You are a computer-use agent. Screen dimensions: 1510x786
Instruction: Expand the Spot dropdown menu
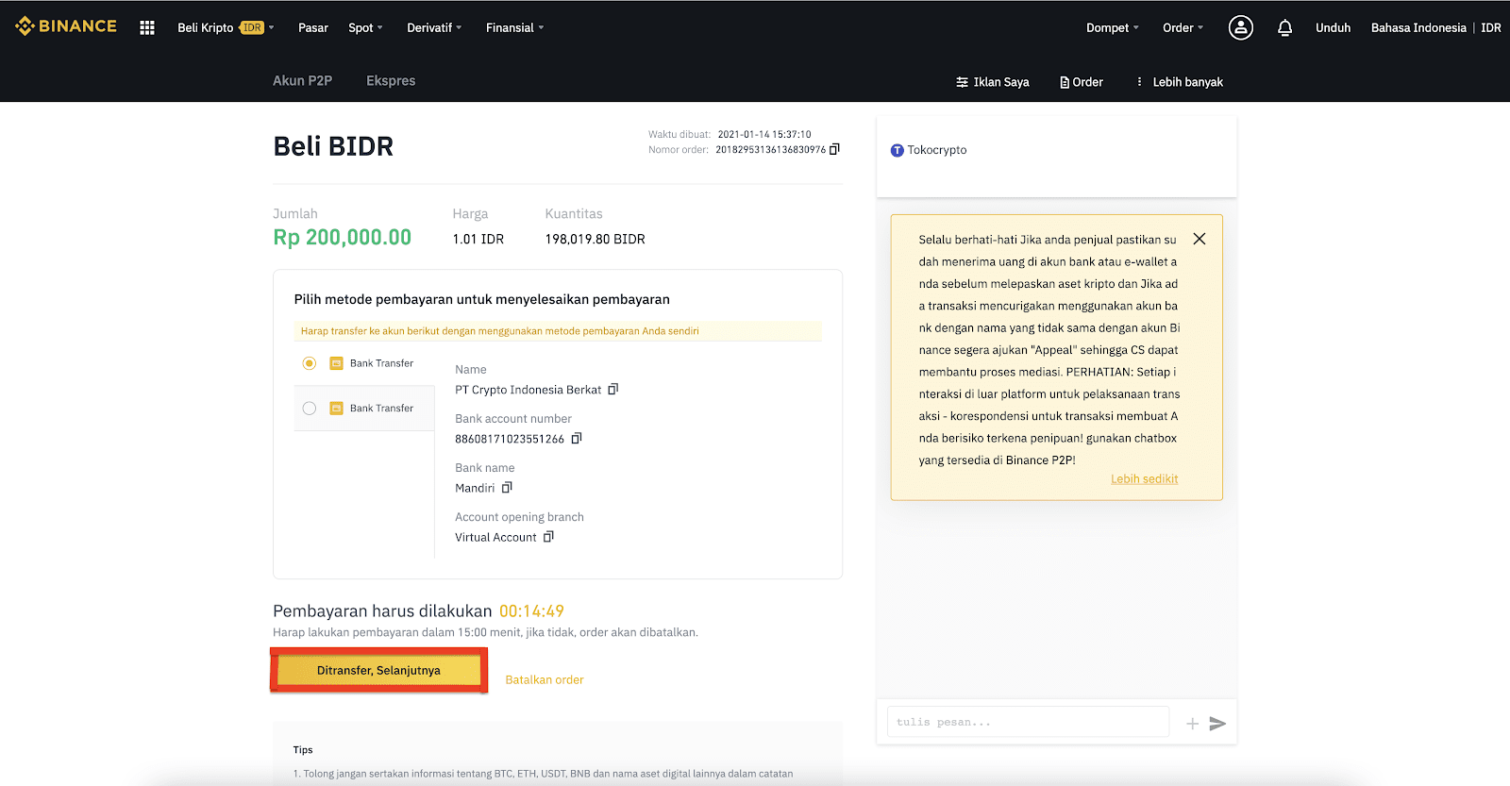coord(365,27)
